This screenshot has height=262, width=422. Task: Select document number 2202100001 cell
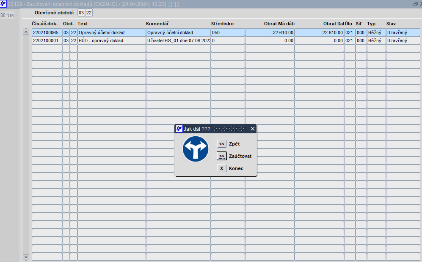coord(47,41)
